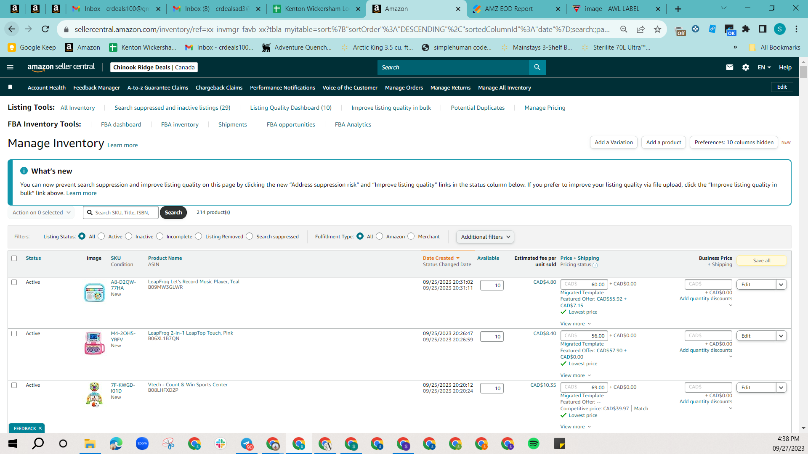Toggle the select-all checkbox in table header
The image size is (808, 454).
[x=14, y=258]
